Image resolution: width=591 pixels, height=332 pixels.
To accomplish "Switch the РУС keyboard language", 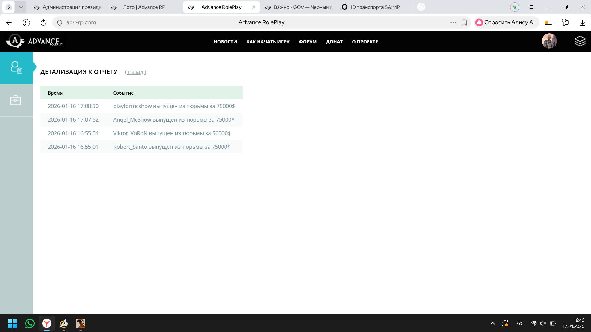I will (x=520, y=323).
